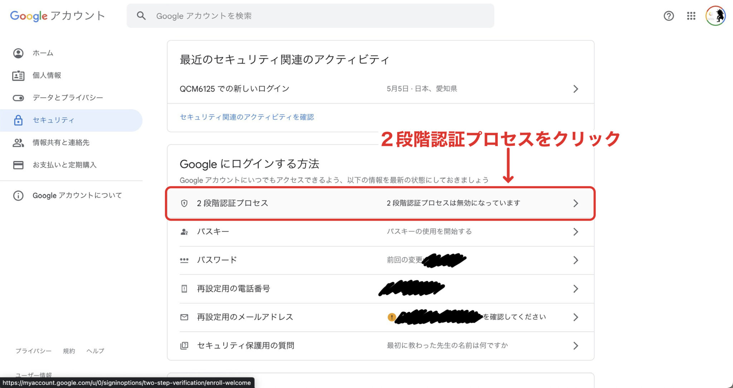Open Google アカウントについて in sidebar
The width and height of the screenshot is (733, 388).
pos(77,195)
